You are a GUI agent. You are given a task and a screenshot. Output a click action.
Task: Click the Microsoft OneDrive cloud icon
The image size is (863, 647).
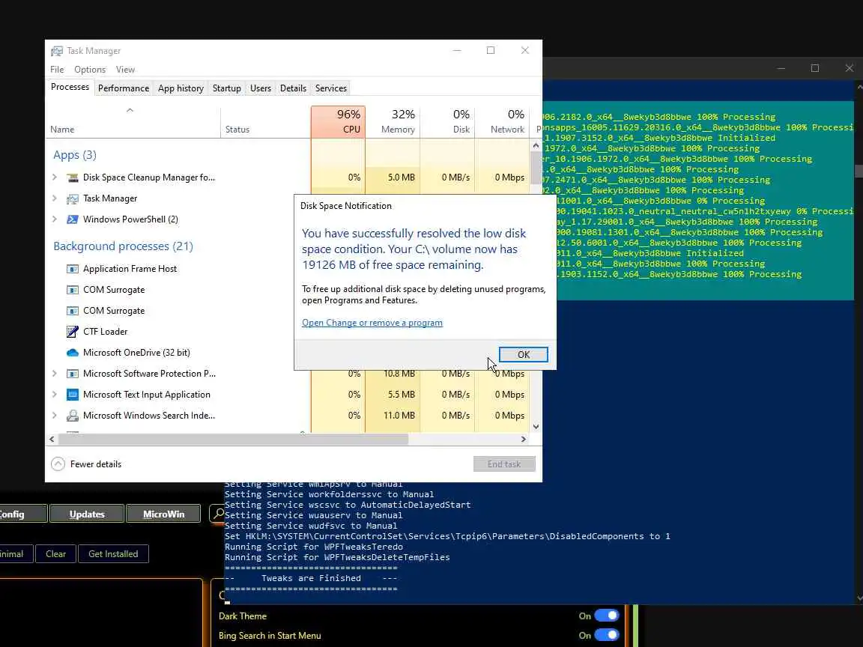coord(72,353)
